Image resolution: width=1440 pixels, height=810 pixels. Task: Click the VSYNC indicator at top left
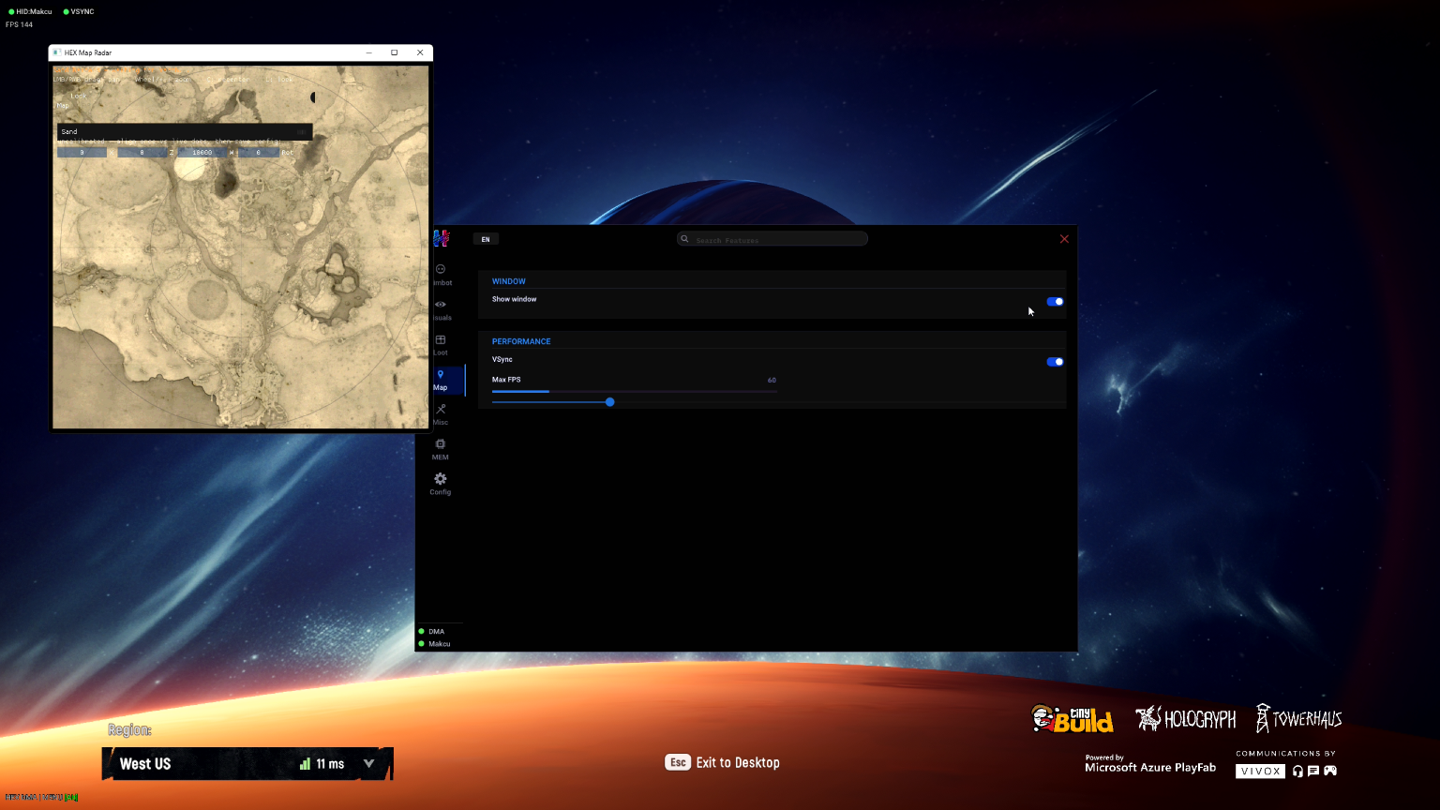79,11
